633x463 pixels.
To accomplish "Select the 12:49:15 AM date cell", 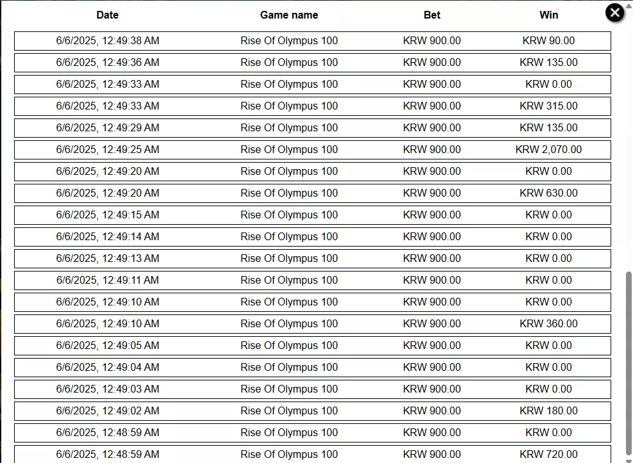I will tap(108, 215).
